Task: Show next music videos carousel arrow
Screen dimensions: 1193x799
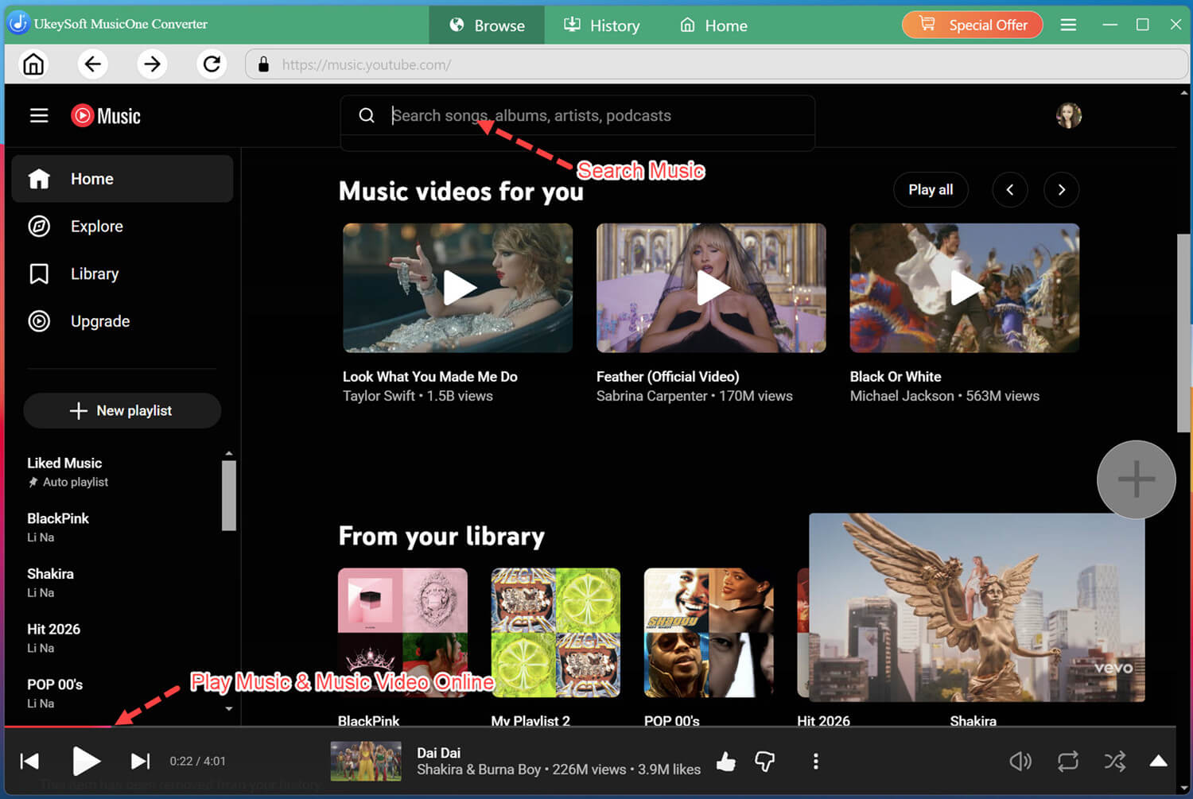Action: [x=1062, y=189]
